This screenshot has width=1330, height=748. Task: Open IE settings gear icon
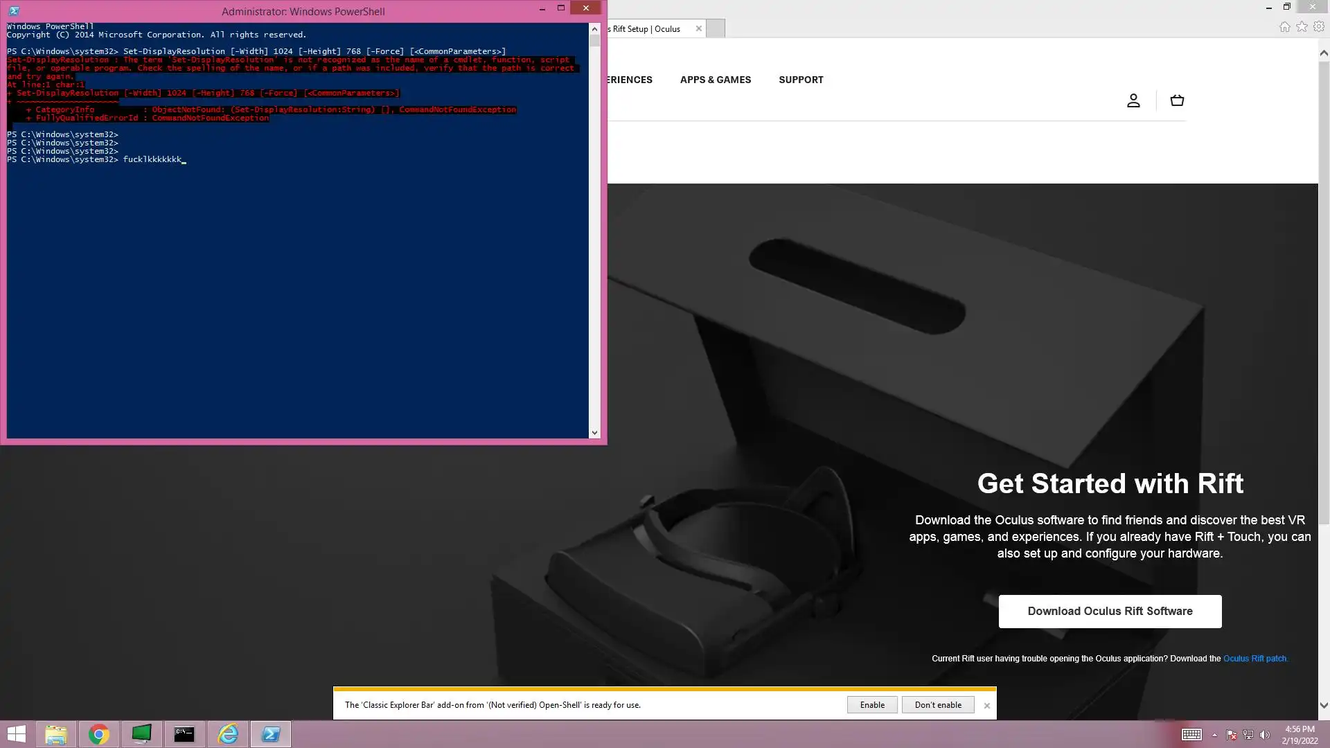pyautogui.click(x=1319, y=27)
